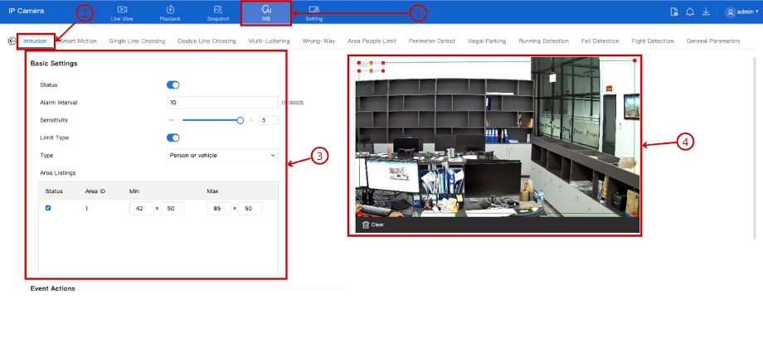Viewport: 763px width, 338px height.
Task: Click the plus icon for Sensitivity
Action: point(251,120)
